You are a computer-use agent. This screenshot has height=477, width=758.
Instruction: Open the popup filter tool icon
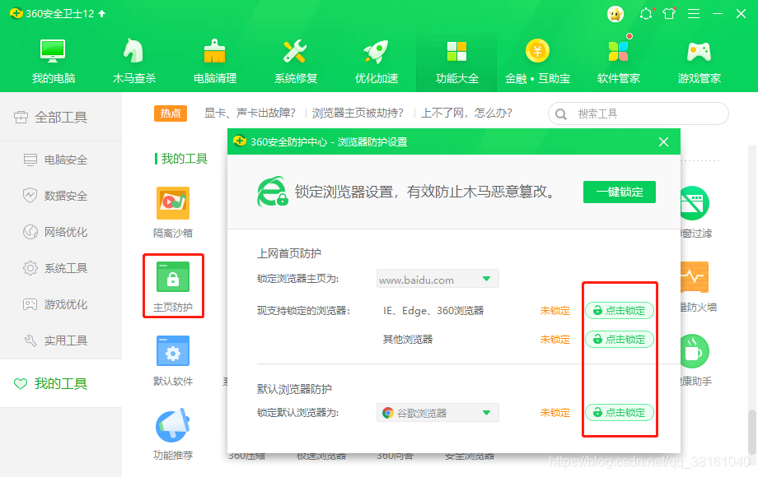pyautogui.click(x=695, y=203)
